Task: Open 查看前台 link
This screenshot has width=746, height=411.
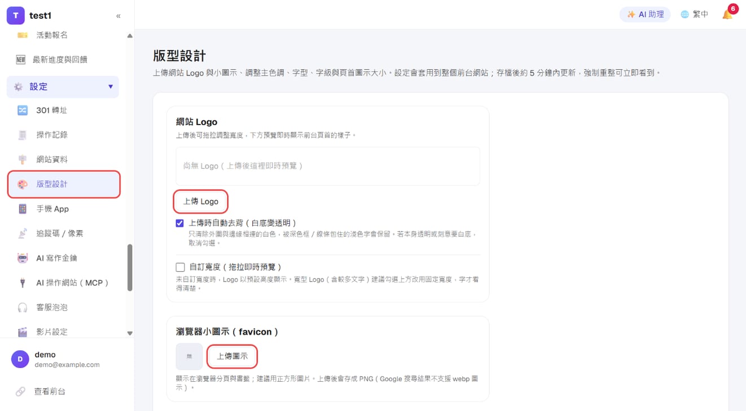Action: pyautogui.click(x=50, y=391)
